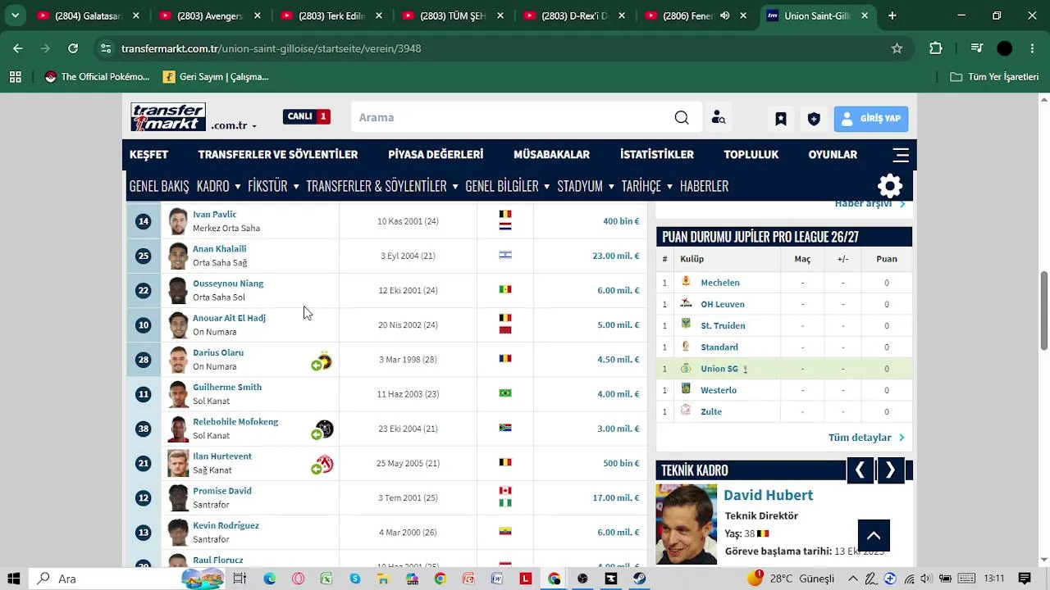Open Ousseynou Niang's player profile

[228, 284]
